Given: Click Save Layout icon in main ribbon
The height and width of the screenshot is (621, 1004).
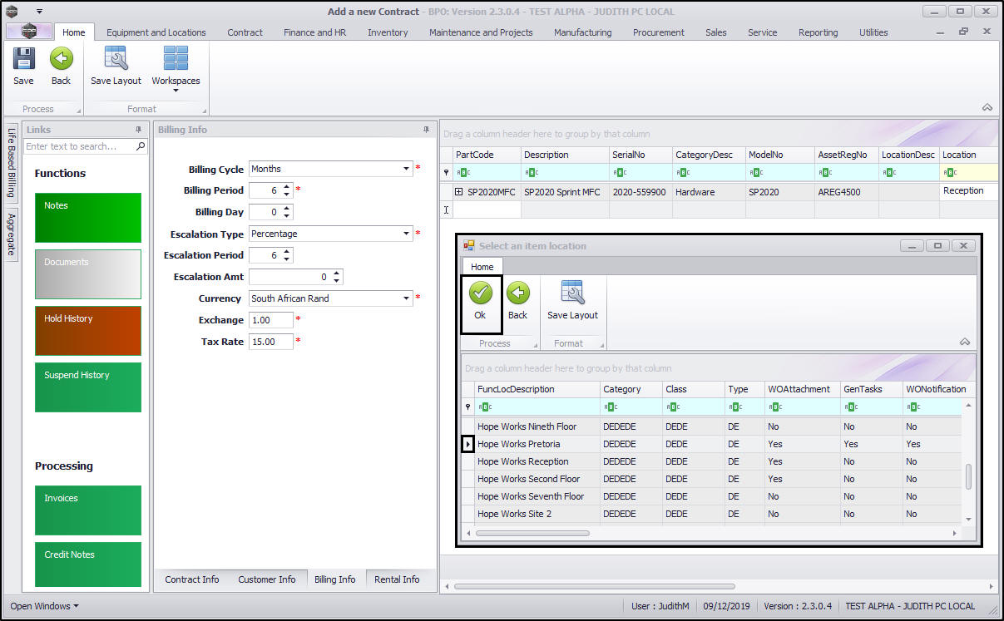Looking at the screenshot, I should [116, 60].
